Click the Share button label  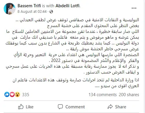pos(121,107)
